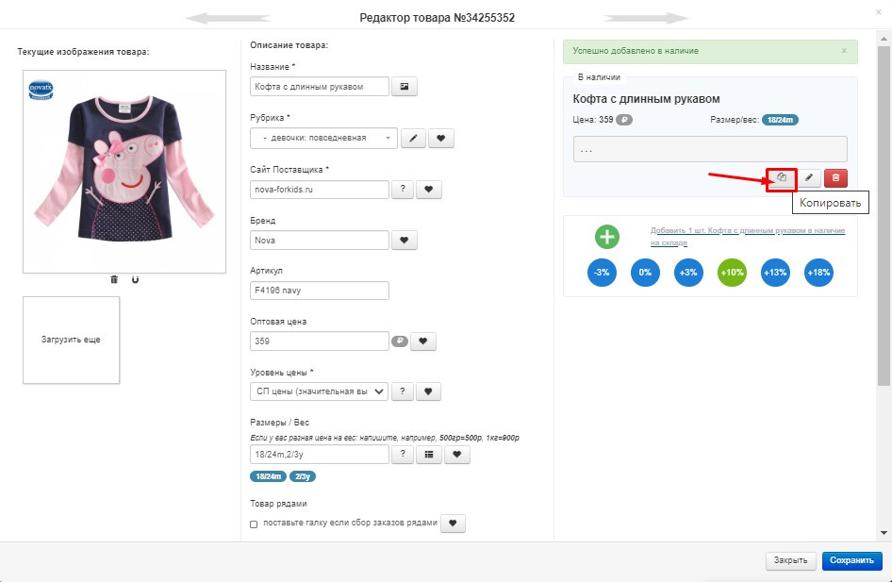Click trash icon under product image
This screenshot has width=892, height=582.
point(114,279)
